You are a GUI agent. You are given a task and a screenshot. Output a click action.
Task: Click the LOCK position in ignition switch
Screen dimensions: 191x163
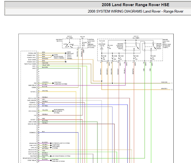(65, 44)
